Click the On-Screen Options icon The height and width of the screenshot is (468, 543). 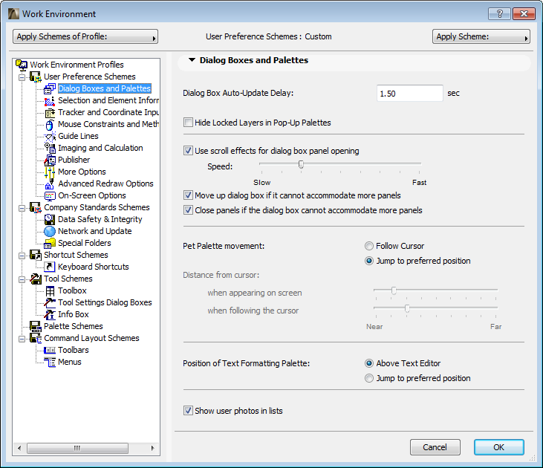pyautogui.click(x=50, y=195)
